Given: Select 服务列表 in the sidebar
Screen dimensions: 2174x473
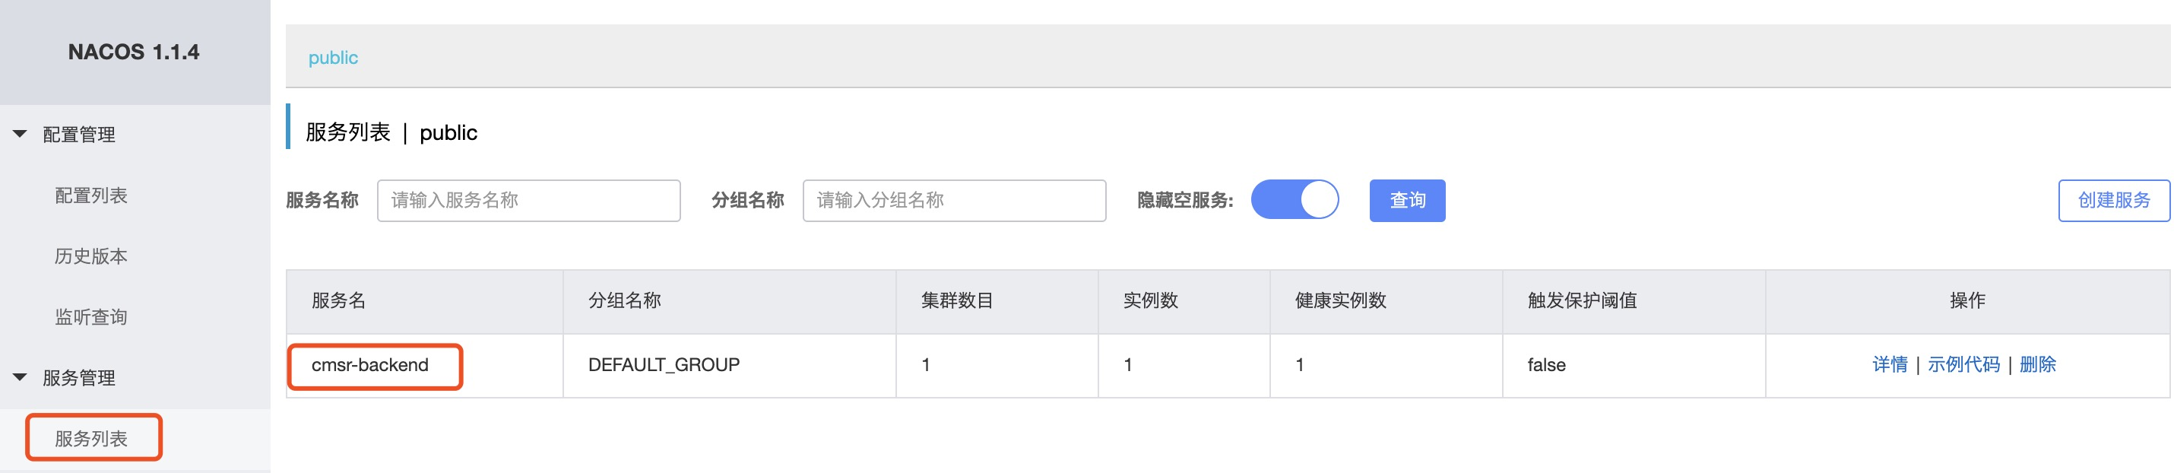Looking at the screenshot, I should pyautogui.click(x=91, y=438).
